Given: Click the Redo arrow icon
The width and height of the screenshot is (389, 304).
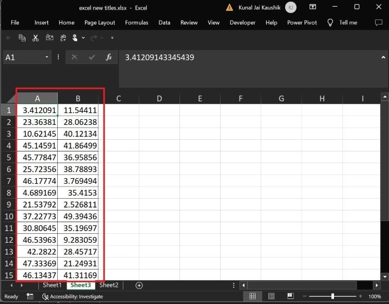Looking at the screenshot, I should click(94, 38).
